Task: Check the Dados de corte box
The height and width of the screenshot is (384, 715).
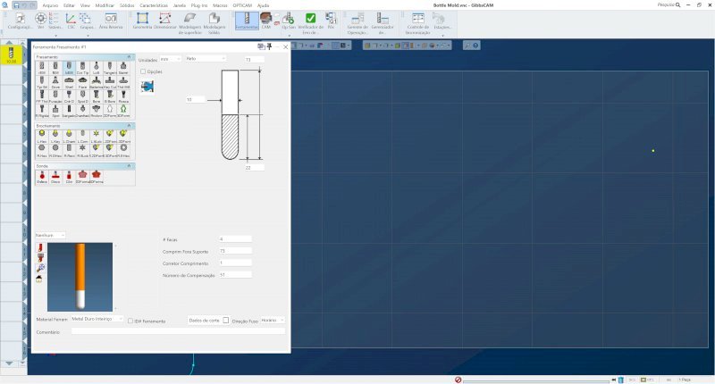Action: point(226,320)
